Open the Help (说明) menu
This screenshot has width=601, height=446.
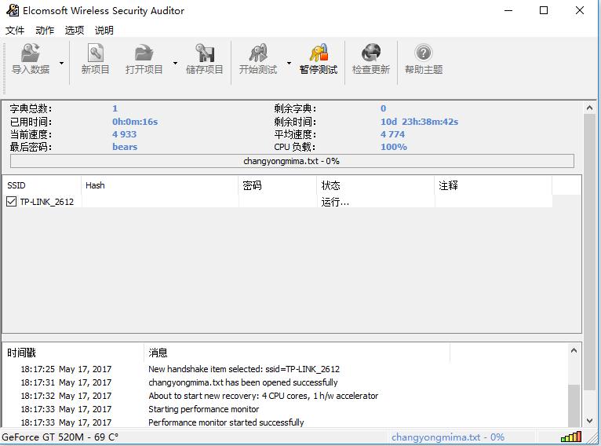(104, 31)
